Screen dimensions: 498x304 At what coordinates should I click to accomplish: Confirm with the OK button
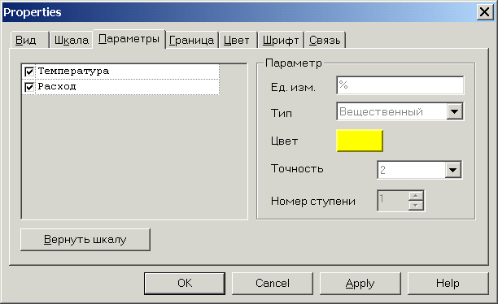185,283
